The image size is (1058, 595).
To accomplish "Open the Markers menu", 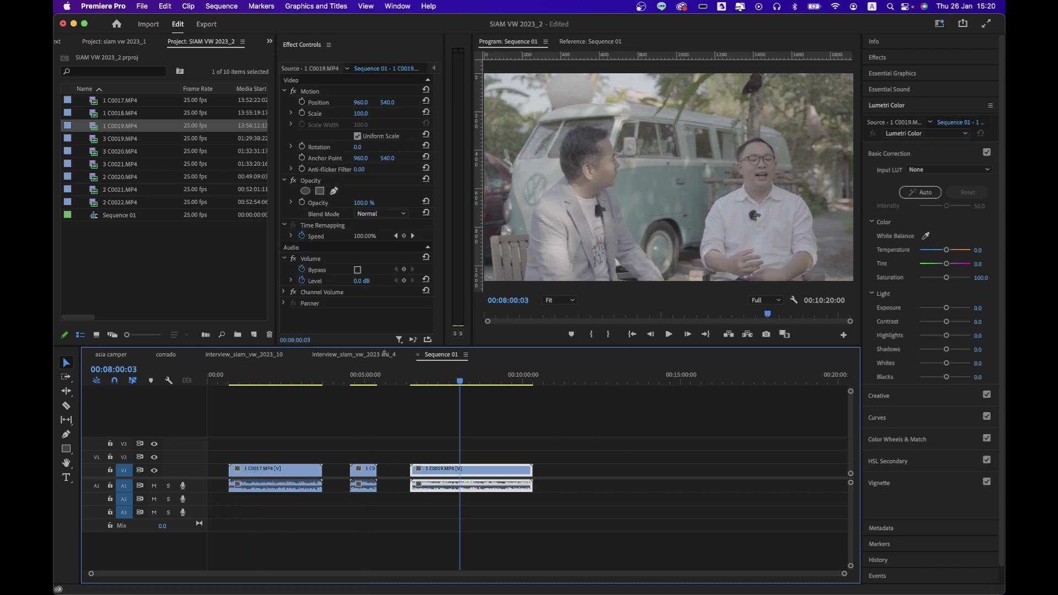I will point(261,6).
